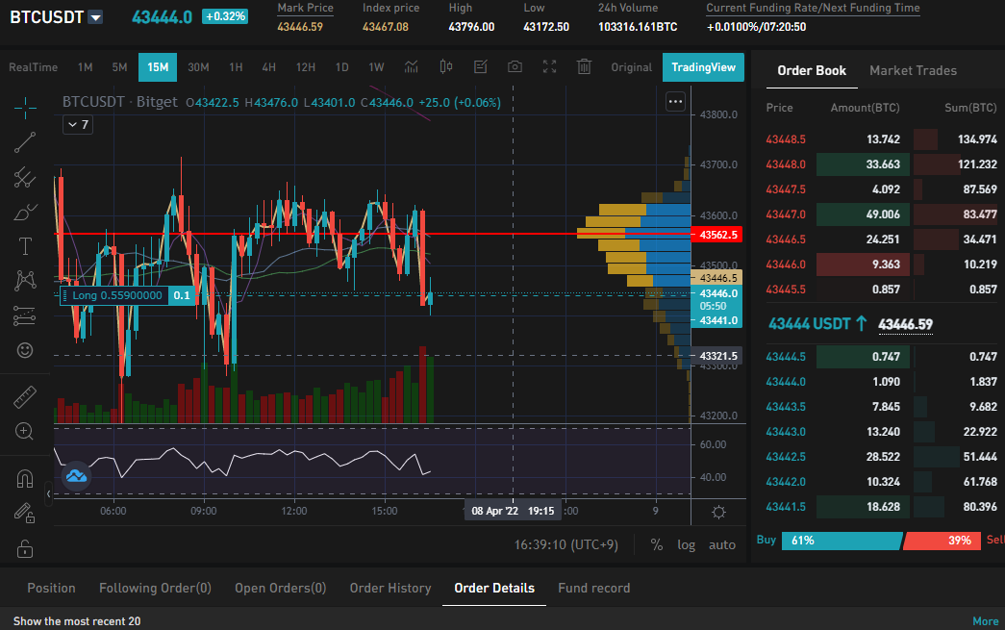This screenshot has height=630, width=1005.
Task: Click ask price 43447.0 in order book
Action: pos(785,214)
